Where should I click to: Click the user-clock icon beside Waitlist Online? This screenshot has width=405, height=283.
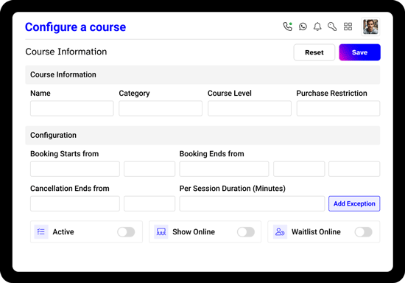280,231
